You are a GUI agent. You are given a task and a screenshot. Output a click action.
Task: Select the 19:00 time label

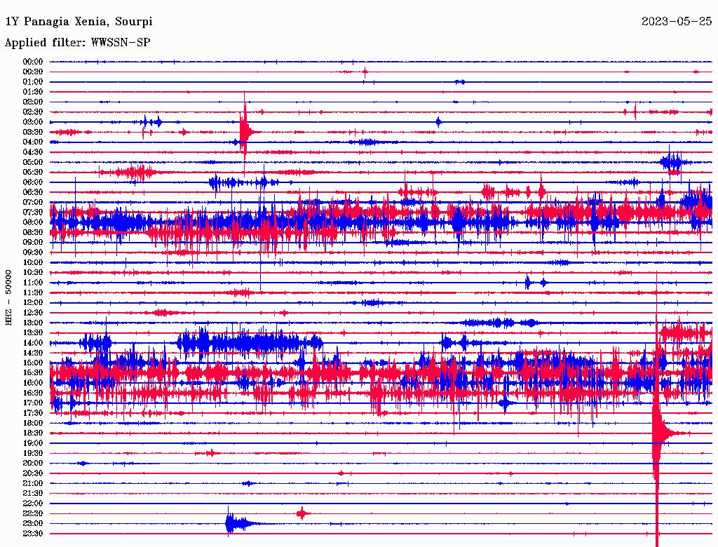tap(33, 443)
